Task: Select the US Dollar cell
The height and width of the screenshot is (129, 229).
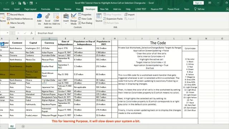Action: click(x=49, y=48)
